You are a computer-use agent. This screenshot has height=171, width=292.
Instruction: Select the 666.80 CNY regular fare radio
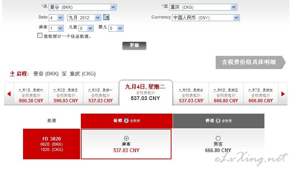click(x=218, y=138)
